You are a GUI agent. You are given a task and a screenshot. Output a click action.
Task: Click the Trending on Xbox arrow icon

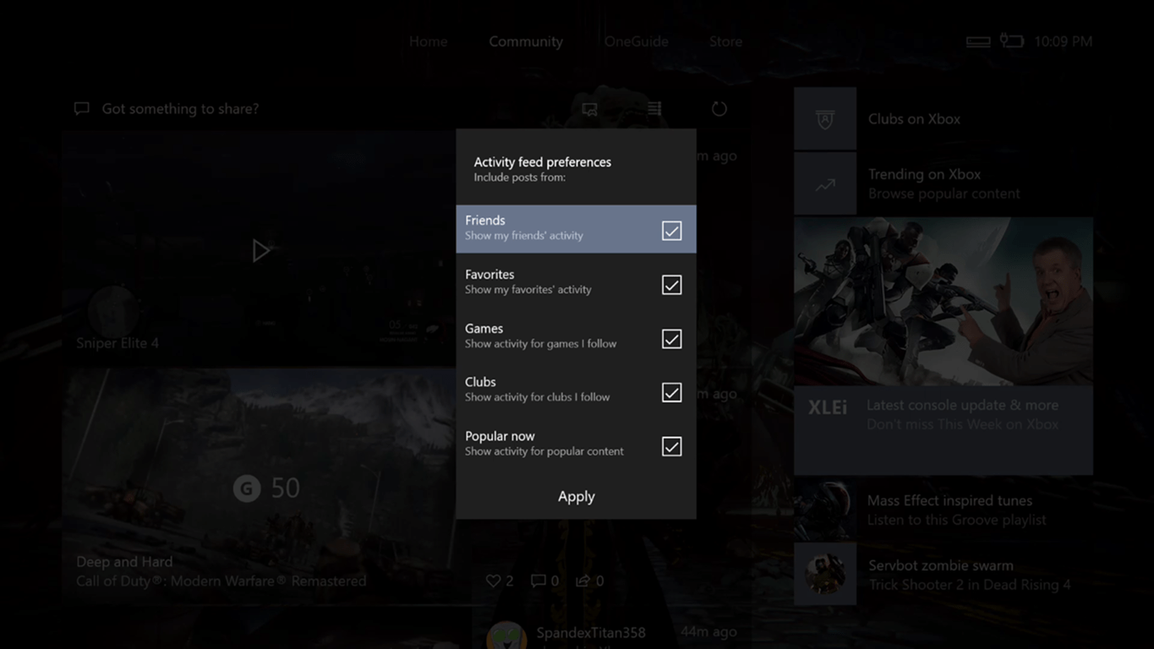(x=825, y=183)
